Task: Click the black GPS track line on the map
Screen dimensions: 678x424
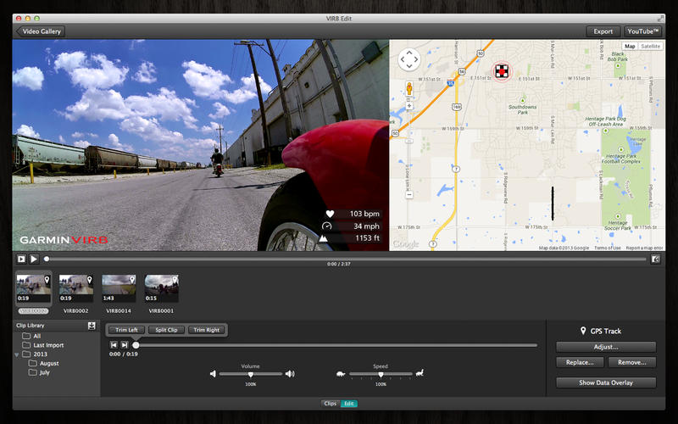Action: click(553, 204)
